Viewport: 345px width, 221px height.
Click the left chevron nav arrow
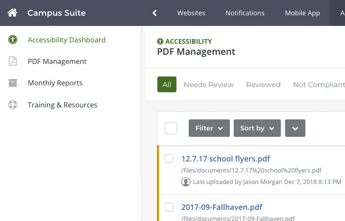[155, 13]
